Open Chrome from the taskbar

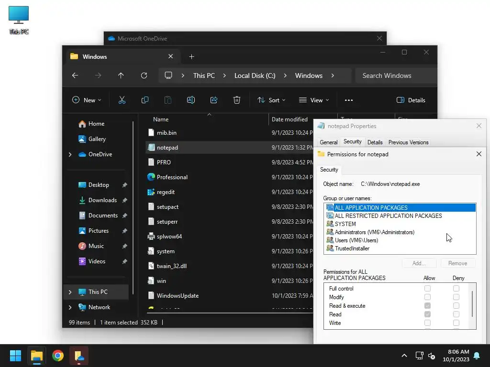coord(58,356)
